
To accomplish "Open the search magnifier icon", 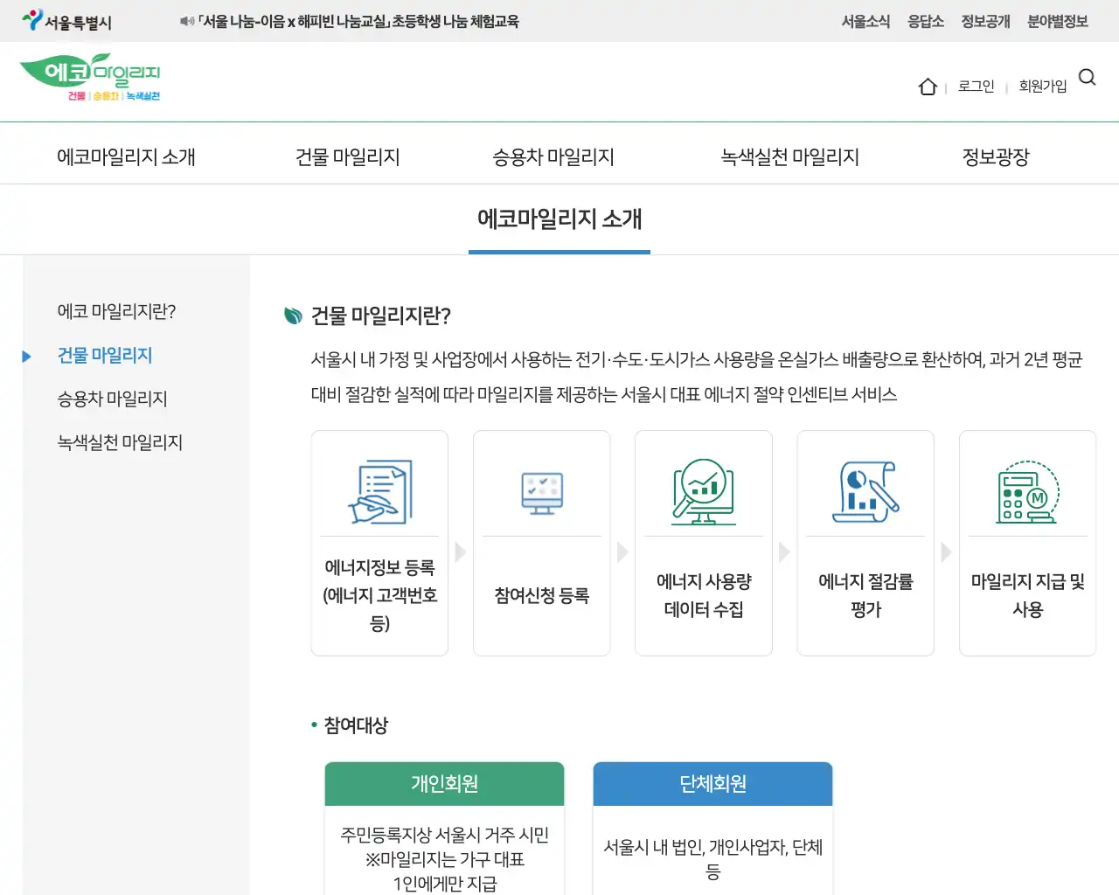I will click(x=1088, y=77).
